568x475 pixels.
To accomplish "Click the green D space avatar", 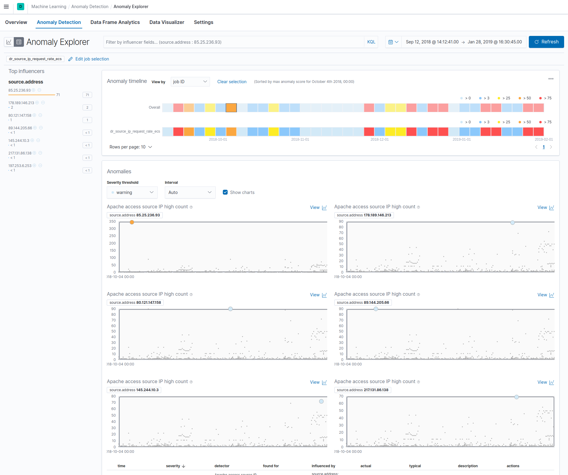I will pos(21,7).
